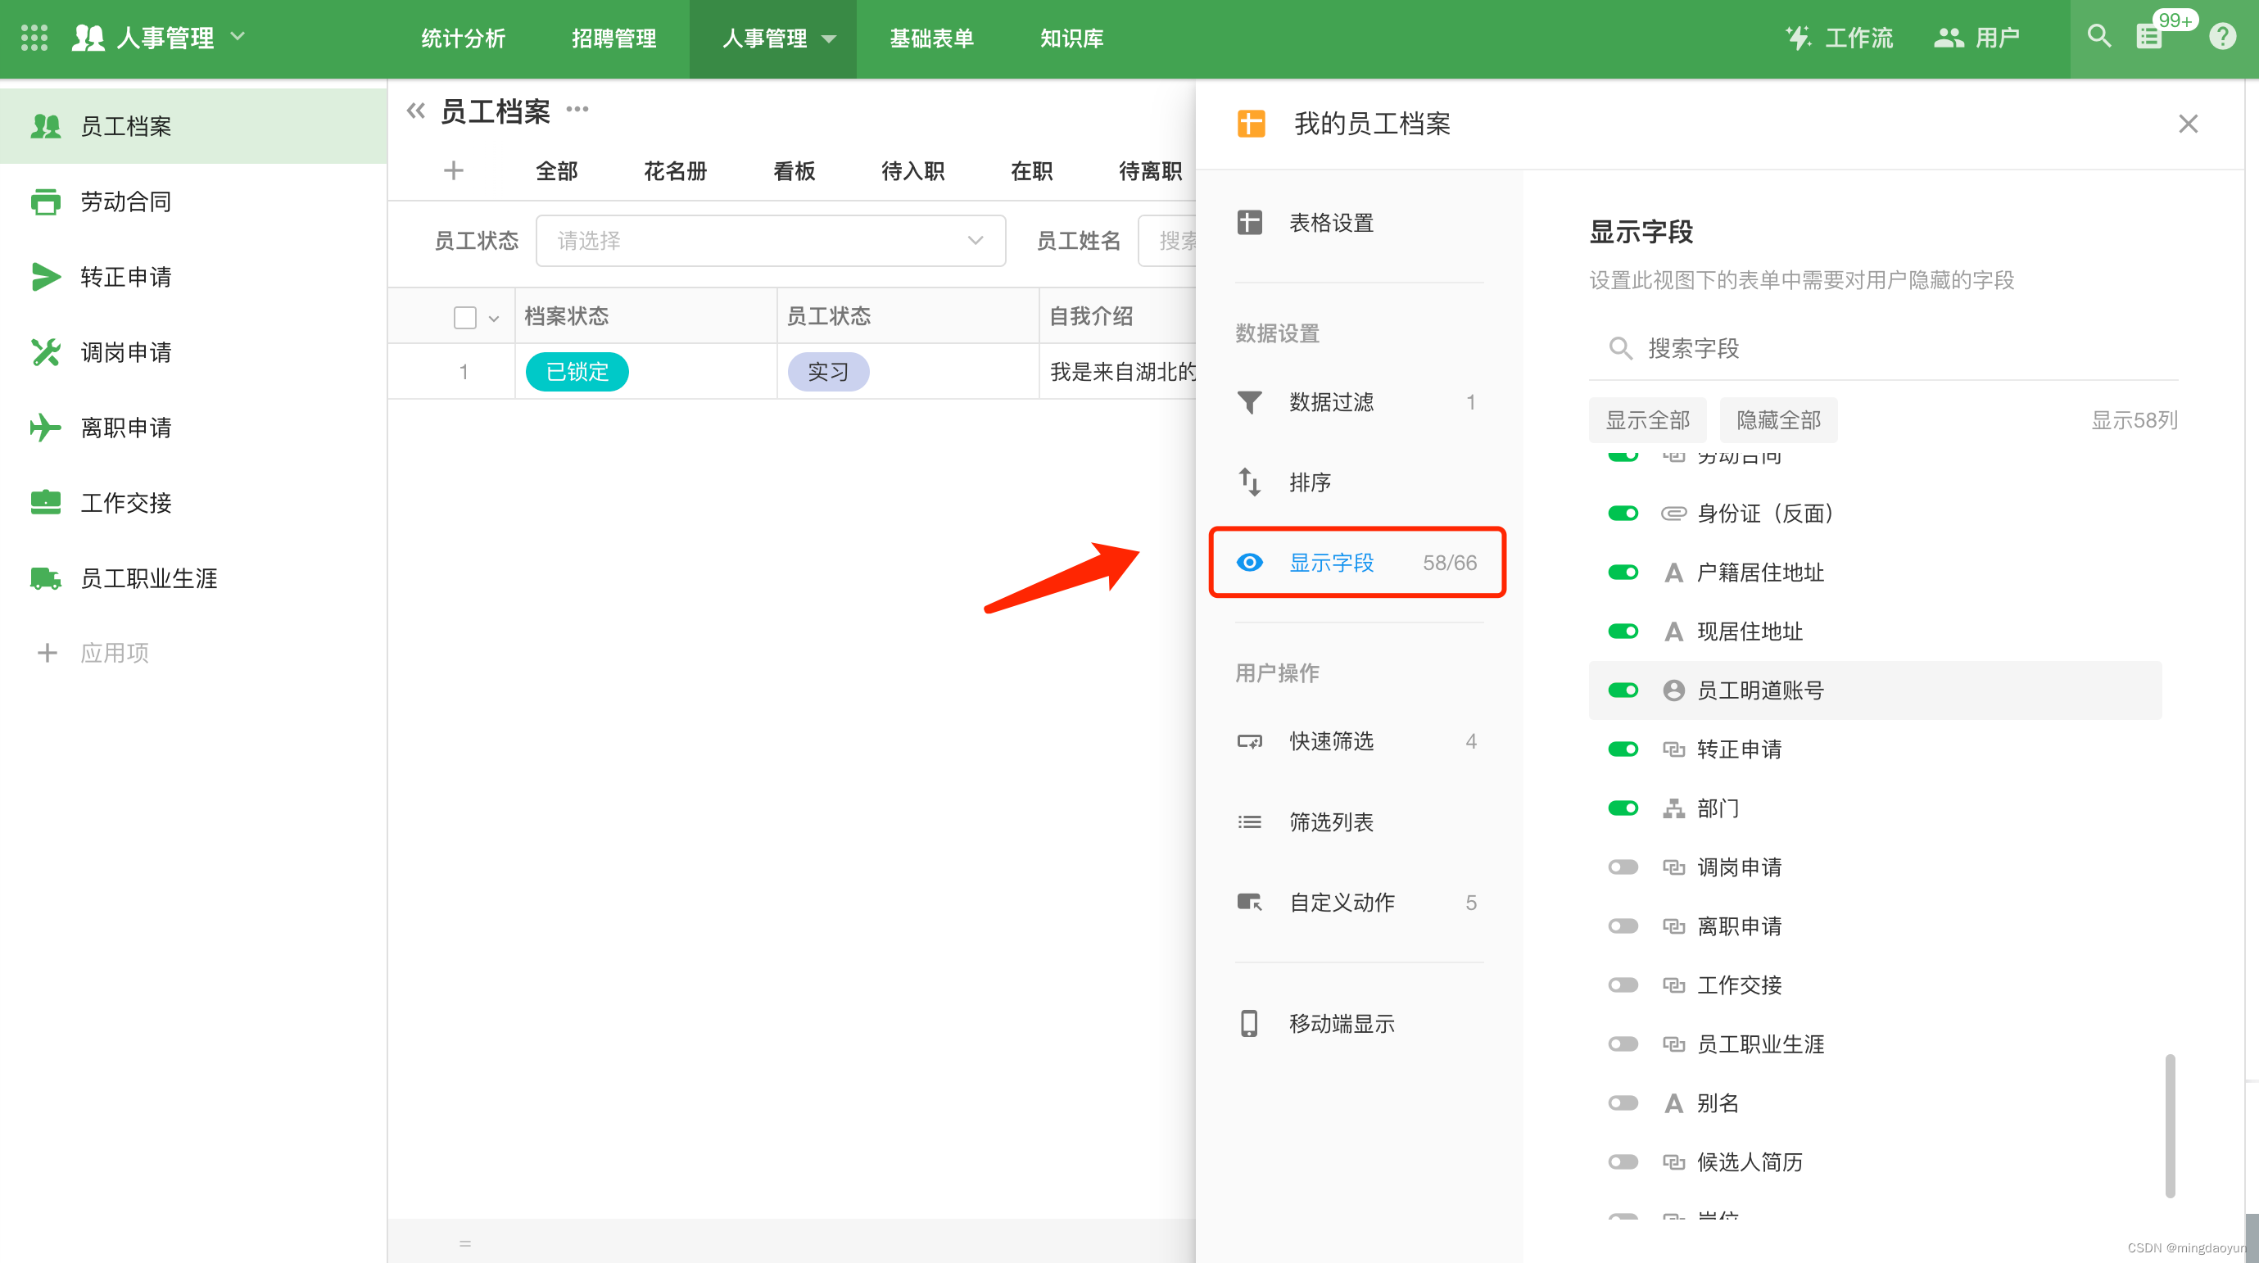Image resolution: width=2259 pixels, height=1263 pixels.
Task: Click the 隐藏全部 button
Action: pyautogui.click(x=1777, y=420)
